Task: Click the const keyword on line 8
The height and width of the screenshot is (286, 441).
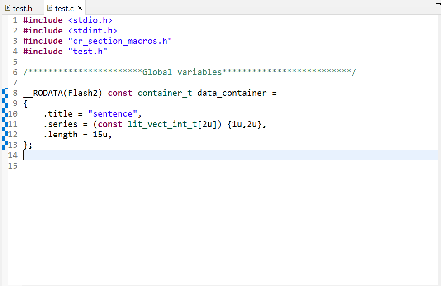Action: 120,93
